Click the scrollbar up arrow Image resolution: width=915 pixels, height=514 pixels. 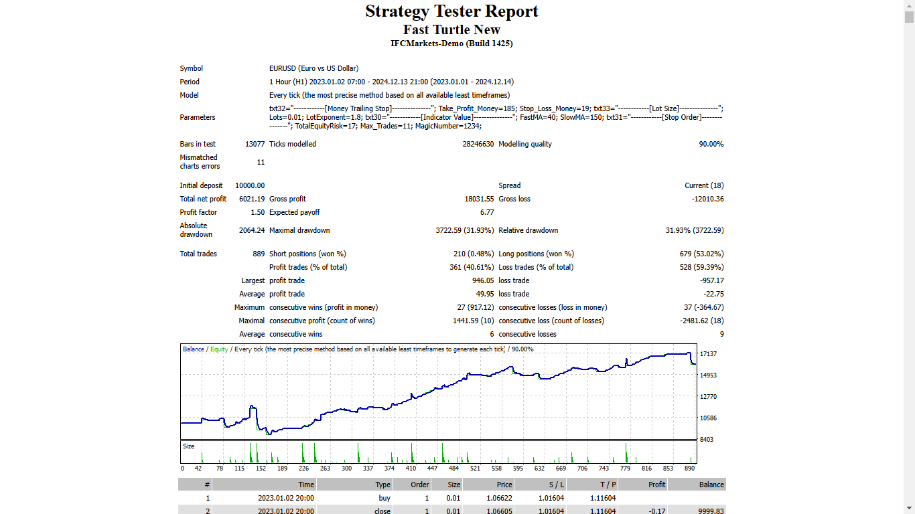point(909,5)
